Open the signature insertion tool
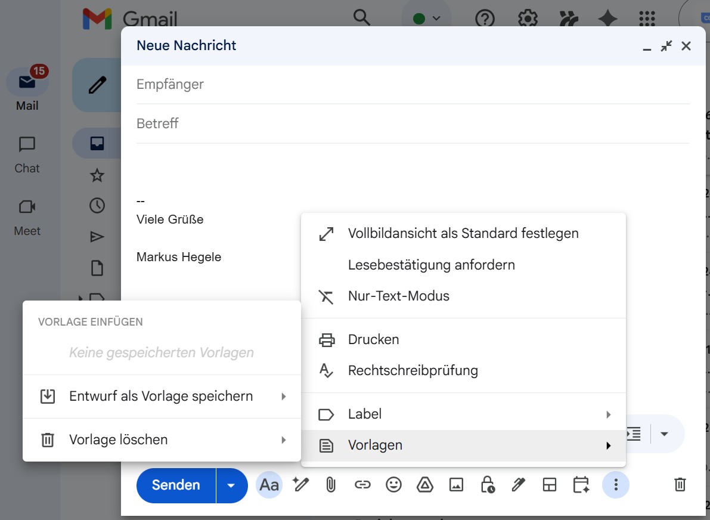Image resolution: width=710 pixels, height=520 pixels. pos(518,485)
